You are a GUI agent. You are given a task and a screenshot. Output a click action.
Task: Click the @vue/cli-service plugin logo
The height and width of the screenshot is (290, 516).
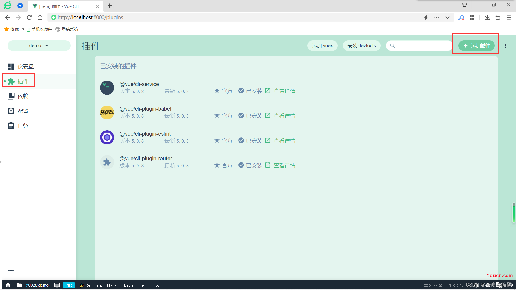[x=107, y=88]
